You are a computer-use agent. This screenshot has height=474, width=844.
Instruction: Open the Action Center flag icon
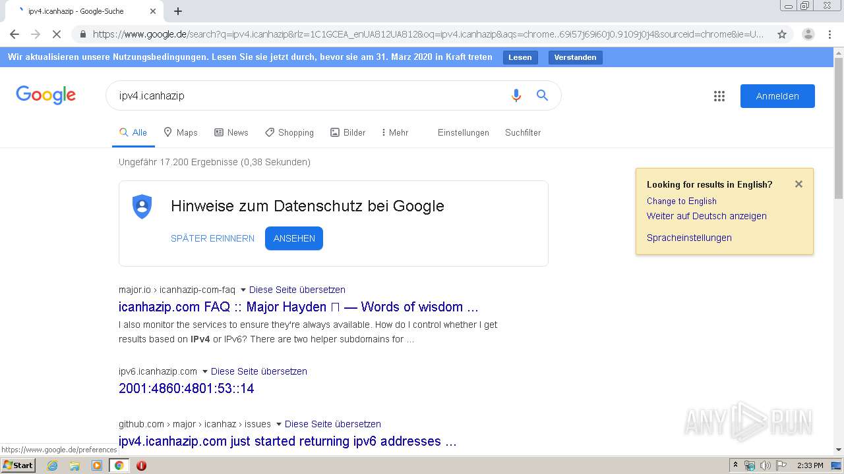(781, 465)
